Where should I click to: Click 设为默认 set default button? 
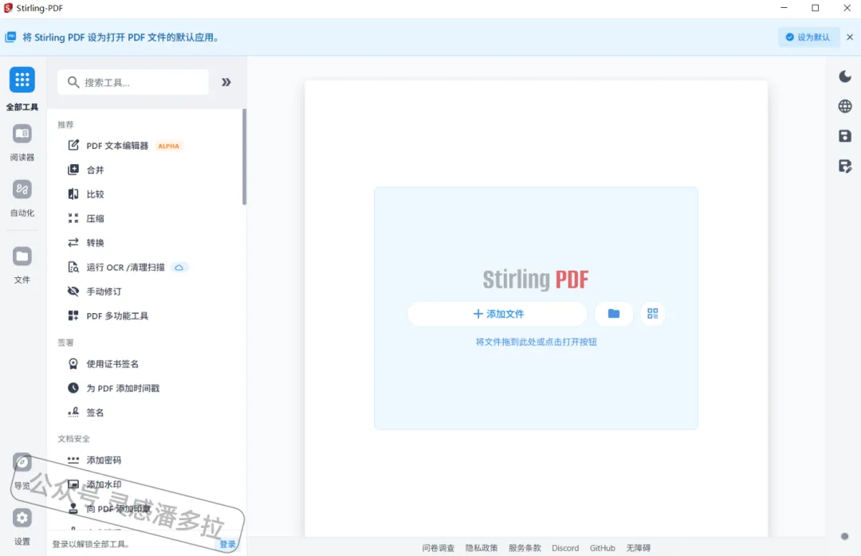tap(808, 37)
